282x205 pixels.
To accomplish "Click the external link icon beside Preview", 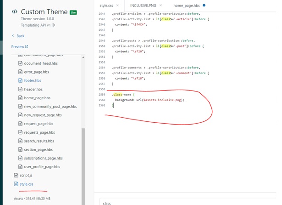I will coord(26,47).
